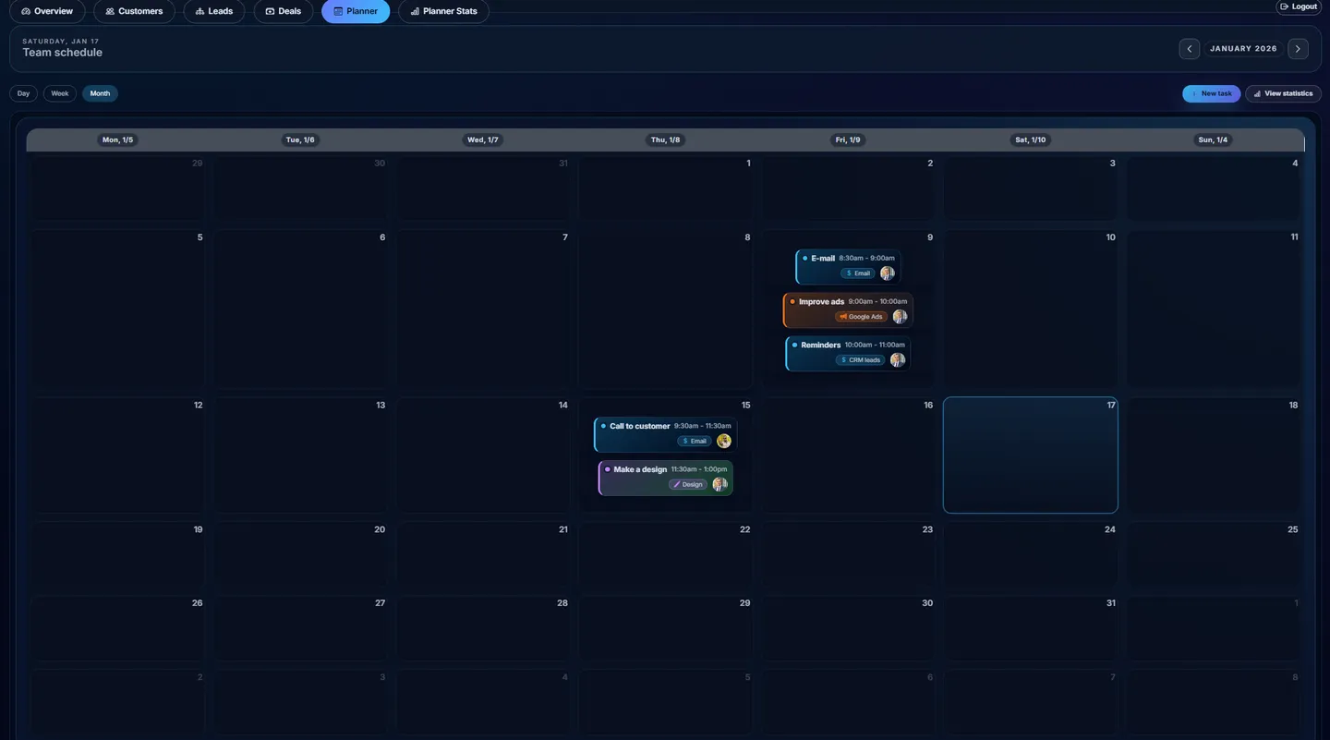Click the CRM leads tag

tap(860, 360)
